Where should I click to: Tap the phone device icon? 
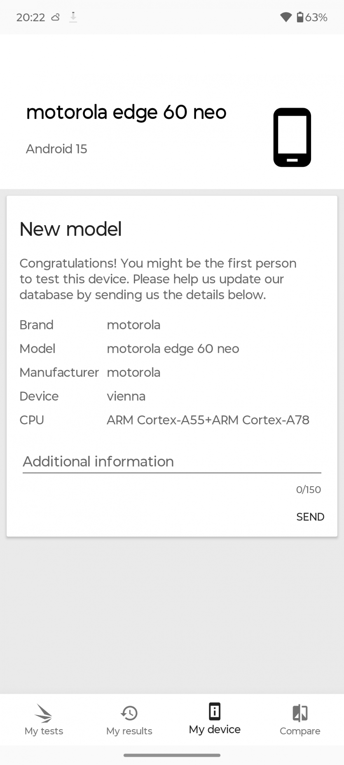(292, 137)
